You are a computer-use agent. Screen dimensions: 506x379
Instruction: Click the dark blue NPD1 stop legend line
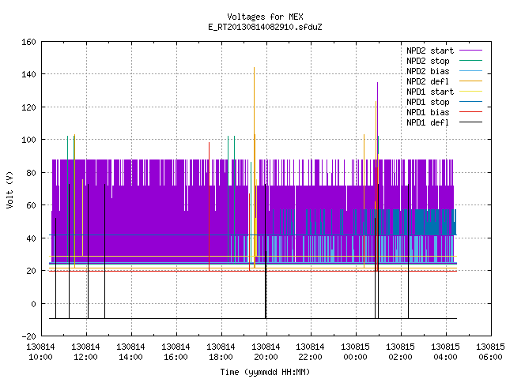point(470,102)
